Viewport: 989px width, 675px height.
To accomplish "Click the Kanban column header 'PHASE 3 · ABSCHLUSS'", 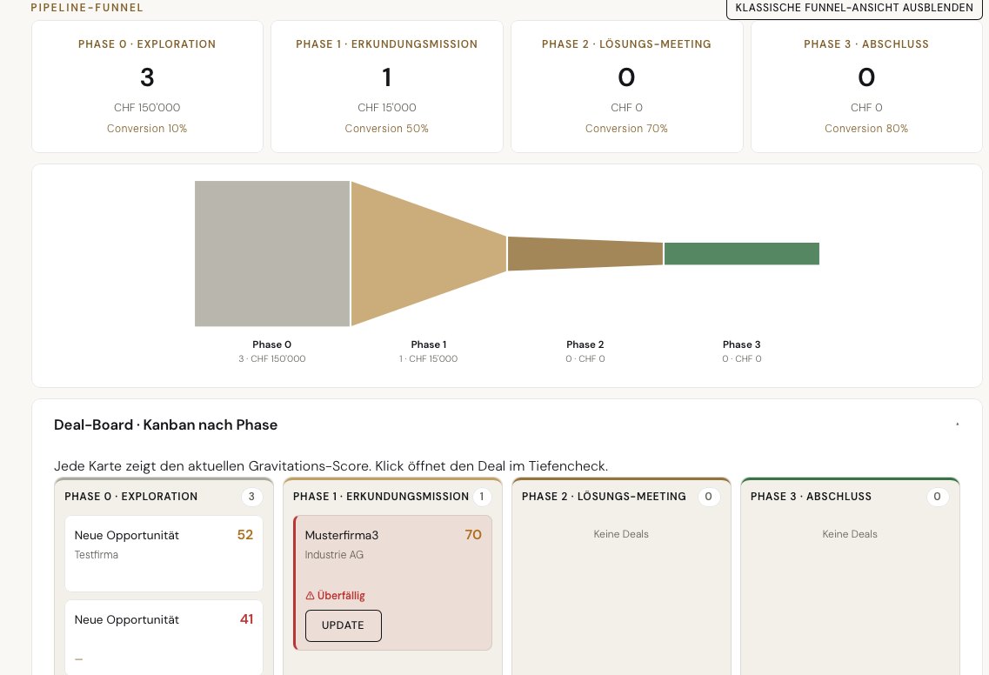I will pyautogui.click(x=812, y=497).
